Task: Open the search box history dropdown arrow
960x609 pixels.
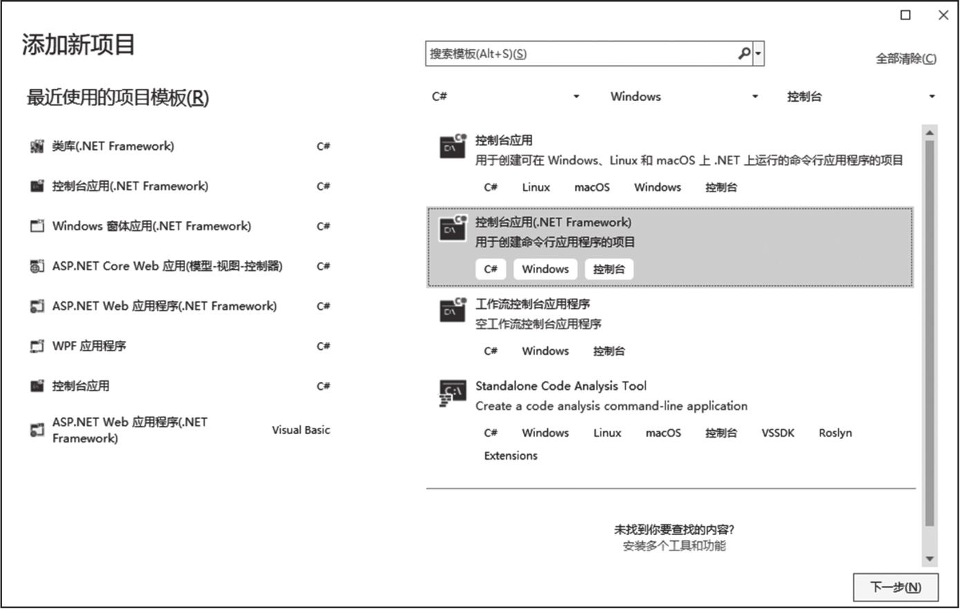Action: pyautogui.click(x=759, y=53)
